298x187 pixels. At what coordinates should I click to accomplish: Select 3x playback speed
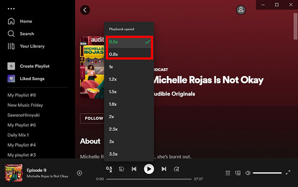coord(129,141)
